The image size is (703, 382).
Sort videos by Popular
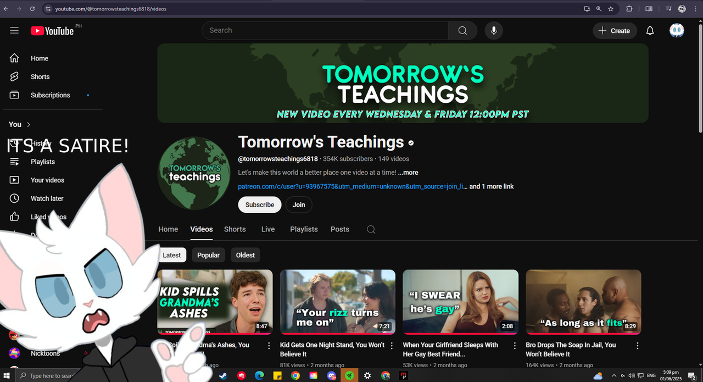(x=208, y=255)
